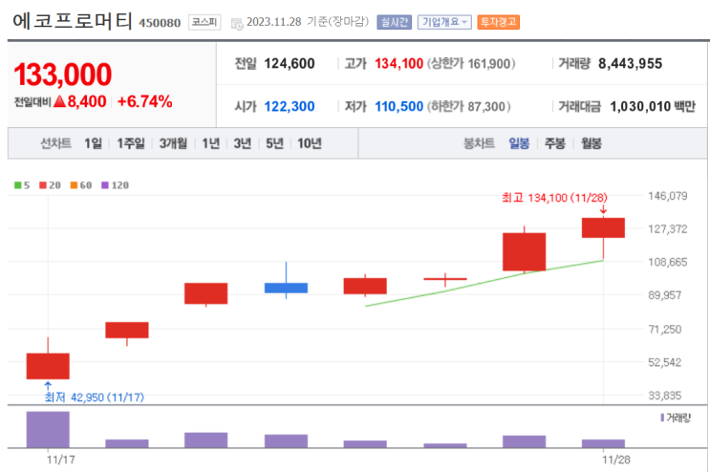Click the green 5-day moving average legend swatch

click(17, 185)
